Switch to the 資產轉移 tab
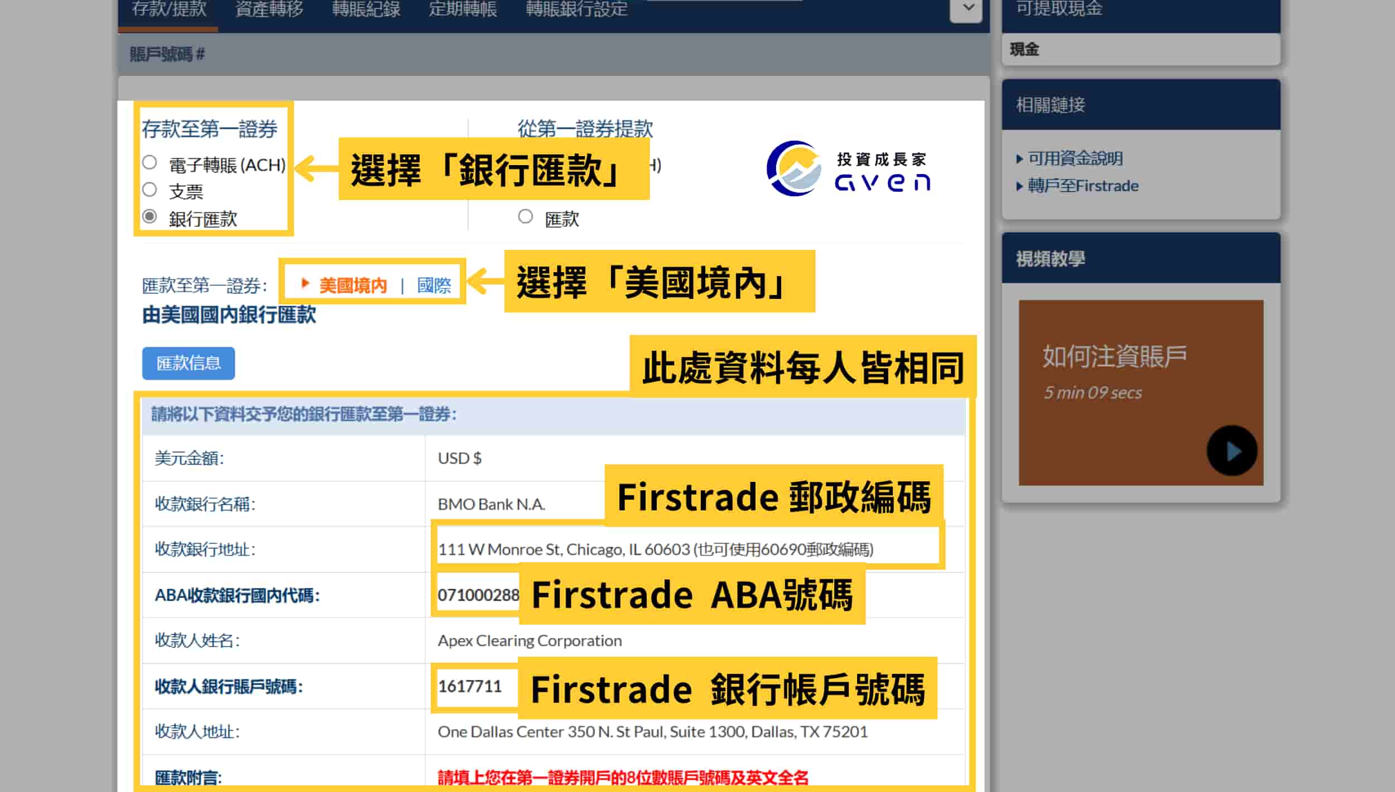 pos(269,8)
